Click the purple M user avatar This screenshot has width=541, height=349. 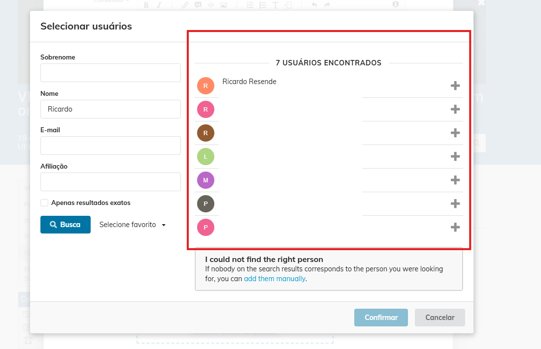point(205,180)
